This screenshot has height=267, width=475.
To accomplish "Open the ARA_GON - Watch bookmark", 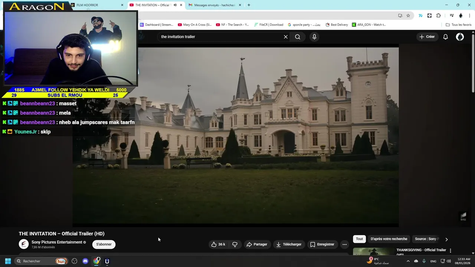I will (369, 25).
